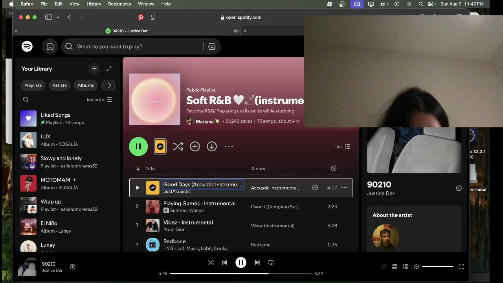Open more options for the Soft R&B playlist
503x283 pixels.
(229, 147)
